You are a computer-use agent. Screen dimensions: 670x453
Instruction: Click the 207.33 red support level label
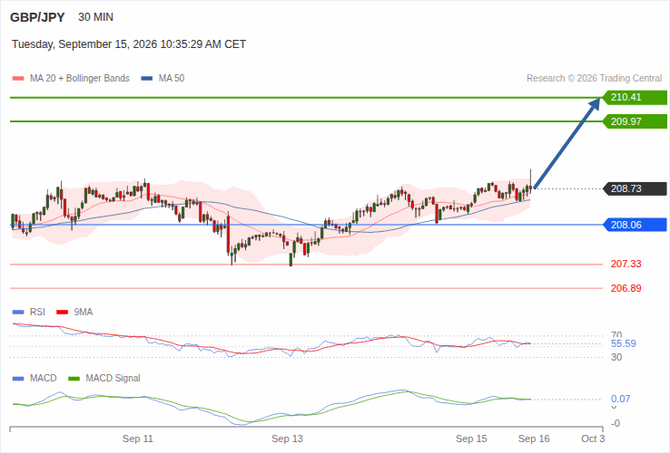(x=626, y=264)
